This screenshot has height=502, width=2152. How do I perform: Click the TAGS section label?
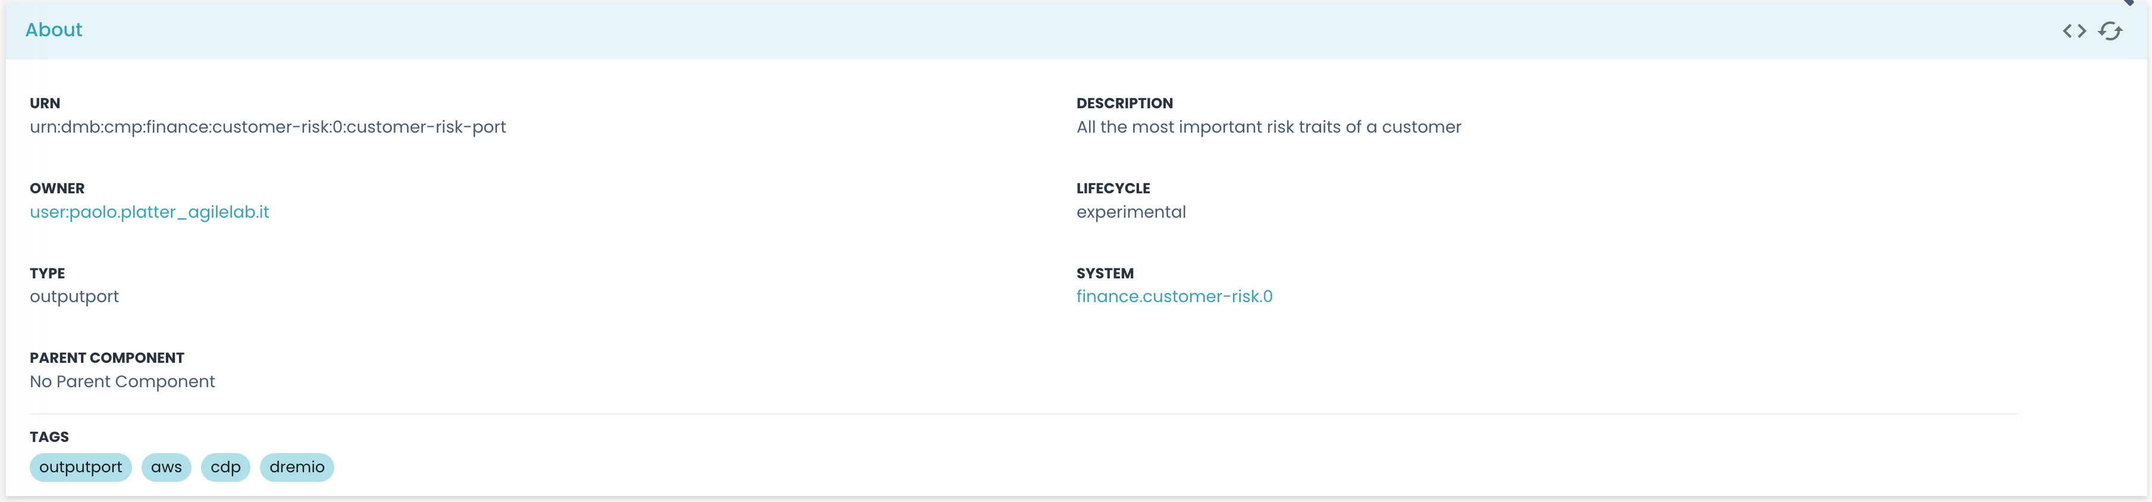click(49, 437)
